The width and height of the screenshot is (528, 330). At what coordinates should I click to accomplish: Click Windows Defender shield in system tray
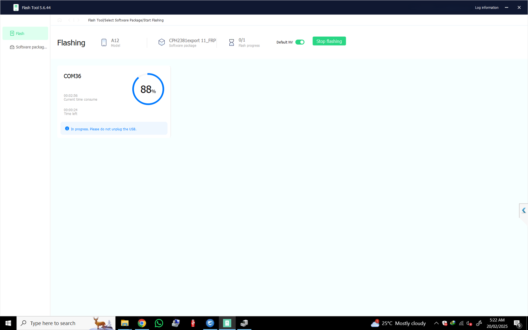point(445,323)
